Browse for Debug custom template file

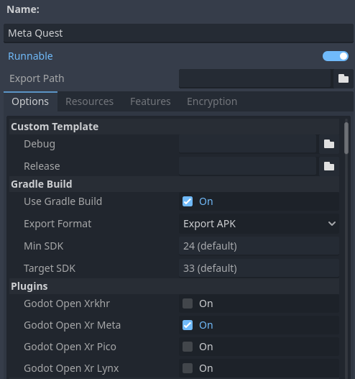point(329,144)
